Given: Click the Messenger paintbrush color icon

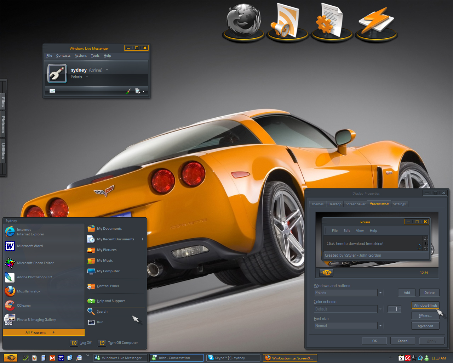Looking at the screenshot, I should click(x=128, y=91).
